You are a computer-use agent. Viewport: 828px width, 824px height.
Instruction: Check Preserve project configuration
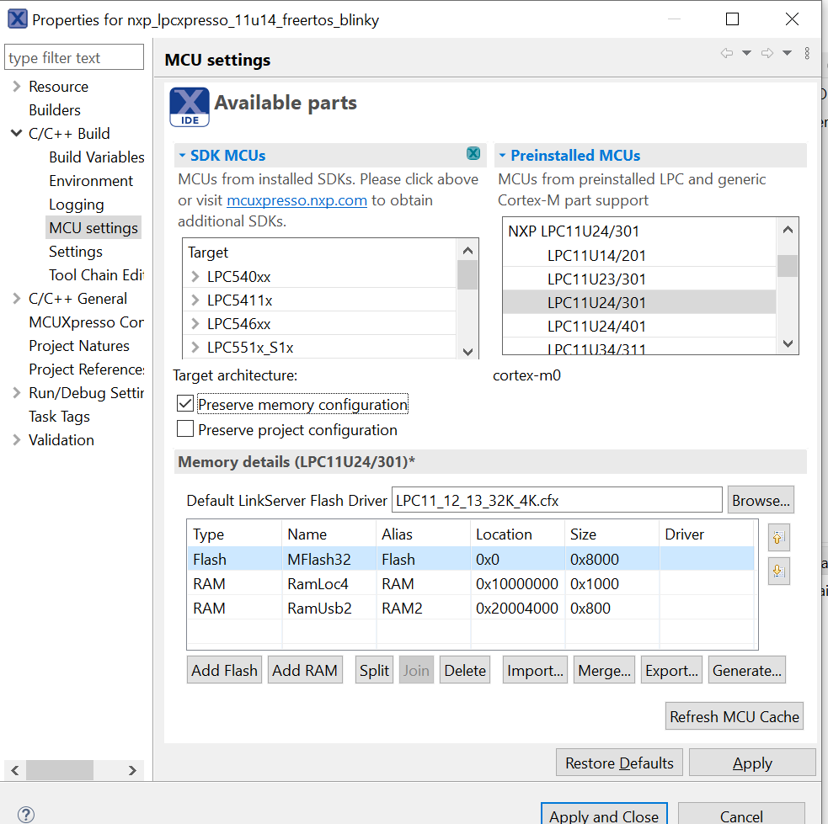tap(185, 428)
